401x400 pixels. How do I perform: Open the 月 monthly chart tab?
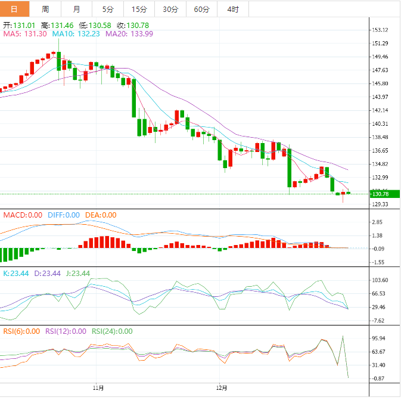click(x=77, y=9)
